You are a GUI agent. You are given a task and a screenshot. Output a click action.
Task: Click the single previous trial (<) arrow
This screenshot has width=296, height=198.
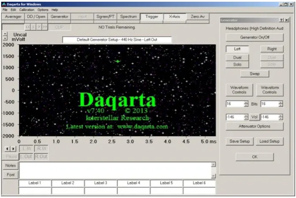tap(33, 27)
